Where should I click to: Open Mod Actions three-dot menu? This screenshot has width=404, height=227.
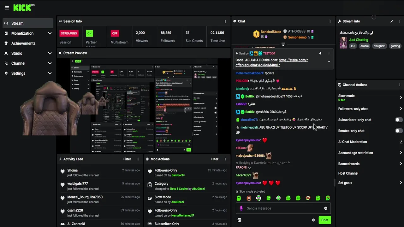(x=225, y=159)
